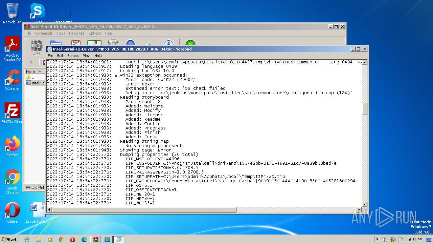Screen dimensions: 433x244
Task: Click Notepad horizontal scrollbar right arrow
Action: click(359, 210)
